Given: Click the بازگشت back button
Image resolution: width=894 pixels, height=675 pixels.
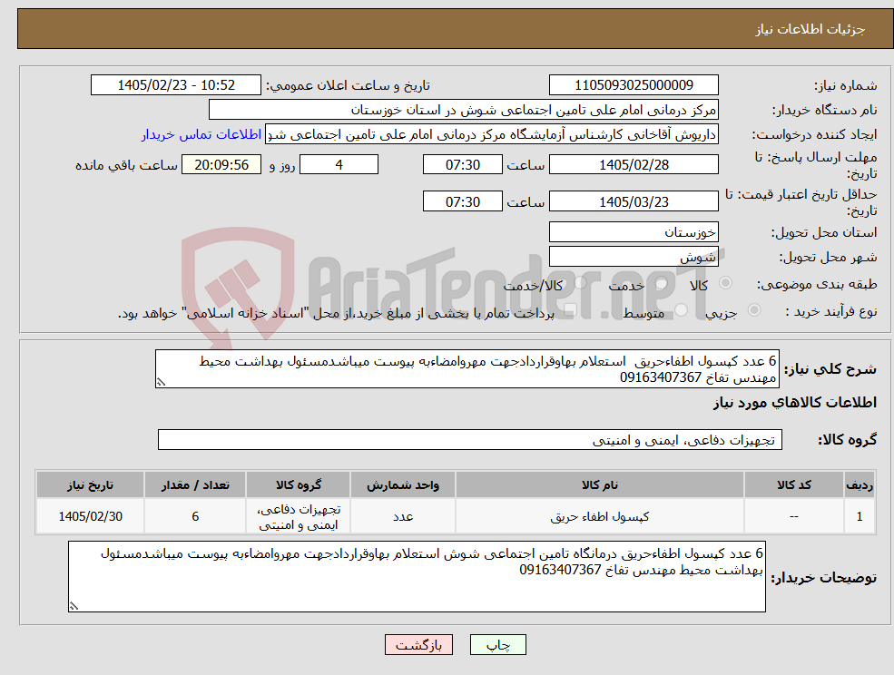Looking at the screenshot, I should coord(419,645).
